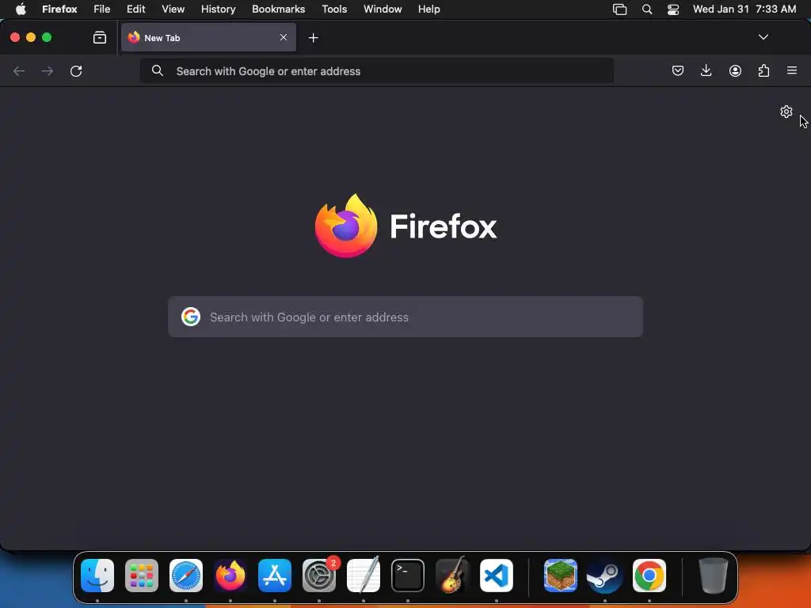Open Save to Pocket button
Viewport: 811px width, 608px height.
[678, 70]
